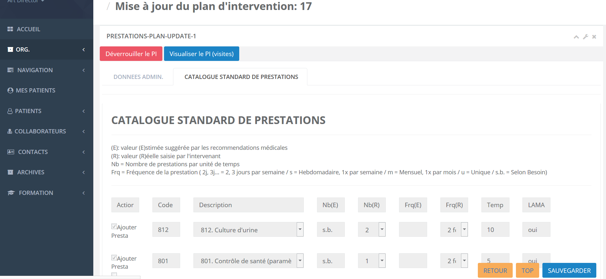Expand the Navigation sidebar menu
The height and width of the screenshot is (279, 606).
tap(46, 70)
